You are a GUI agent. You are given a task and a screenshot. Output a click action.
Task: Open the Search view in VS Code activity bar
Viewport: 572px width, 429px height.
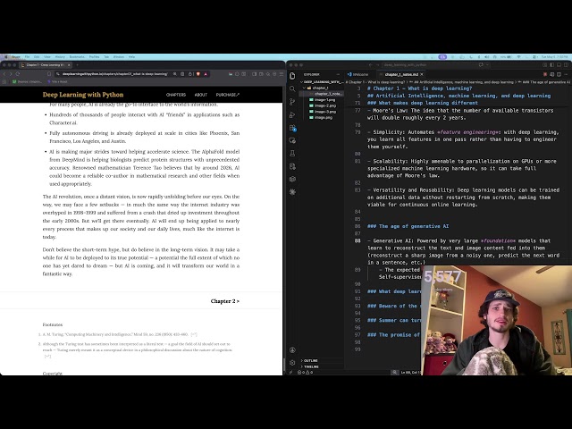point(292,88)
